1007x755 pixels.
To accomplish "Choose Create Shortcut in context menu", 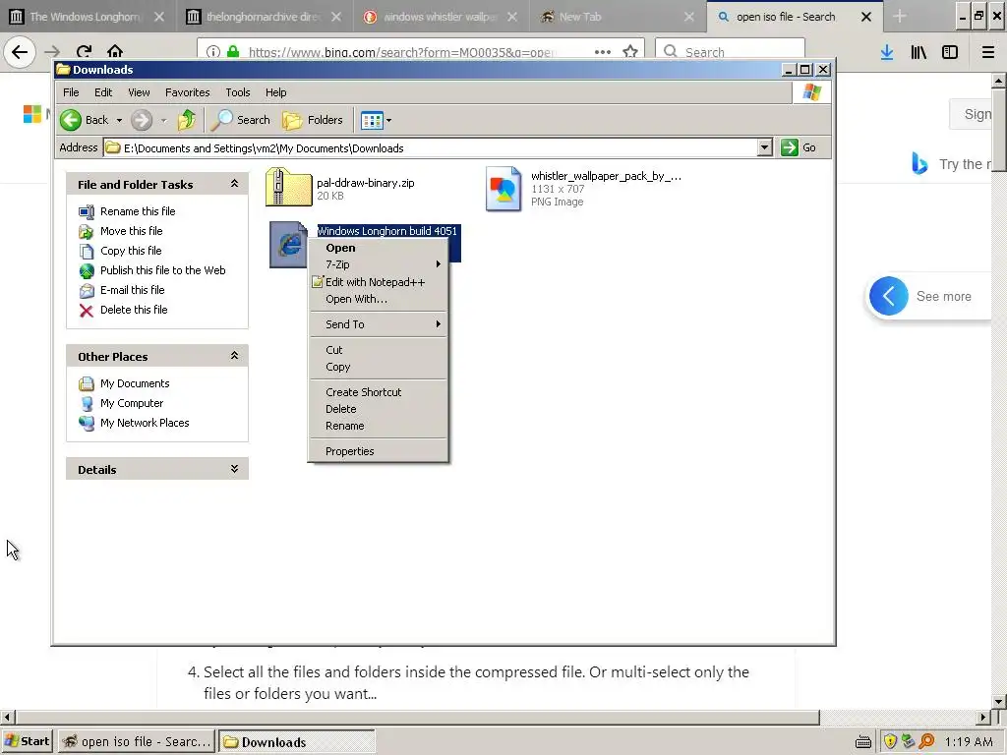I will [379, 392].
